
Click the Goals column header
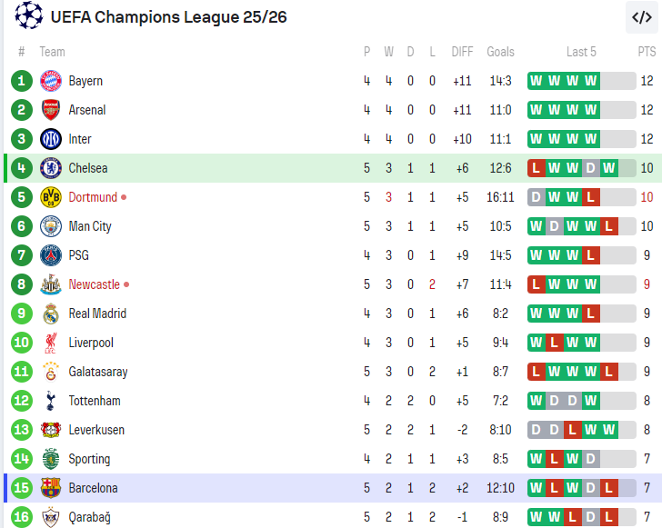(x=500, y=52)
